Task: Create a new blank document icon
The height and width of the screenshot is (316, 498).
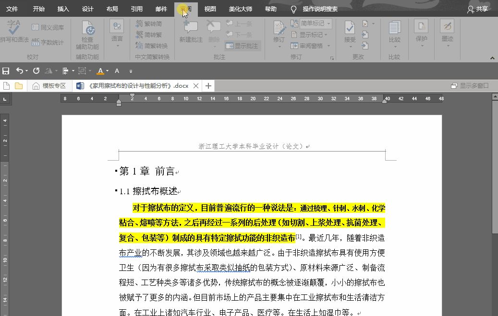Action: 6,86
